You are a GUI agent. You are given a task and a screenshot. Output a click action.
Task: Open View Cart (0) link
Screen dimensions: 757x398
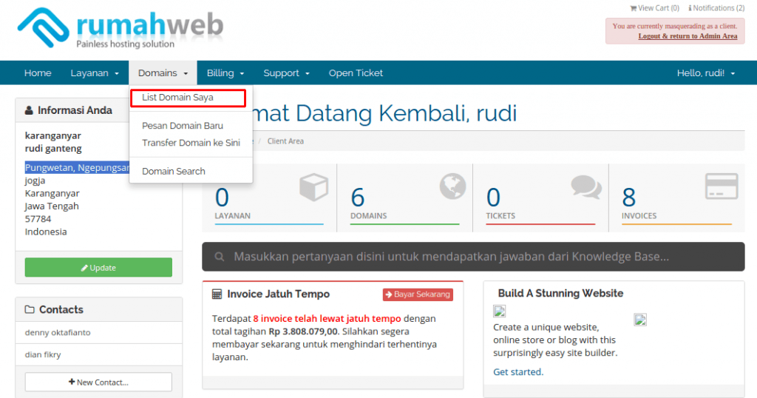655,8
